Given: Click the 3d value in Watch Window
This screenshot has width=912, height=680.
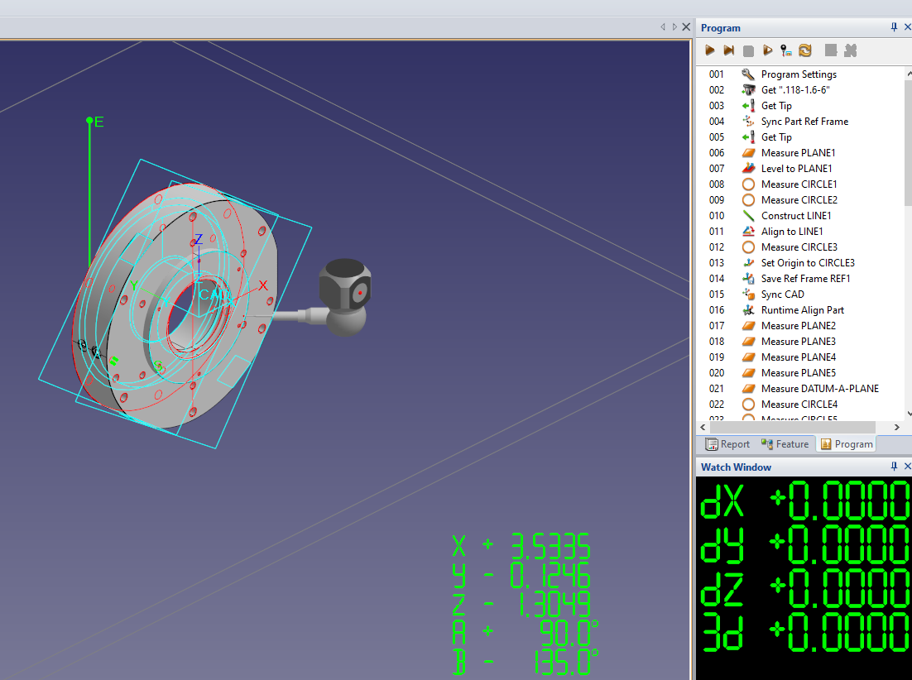Looking at the screenshot, I should 838,632.
